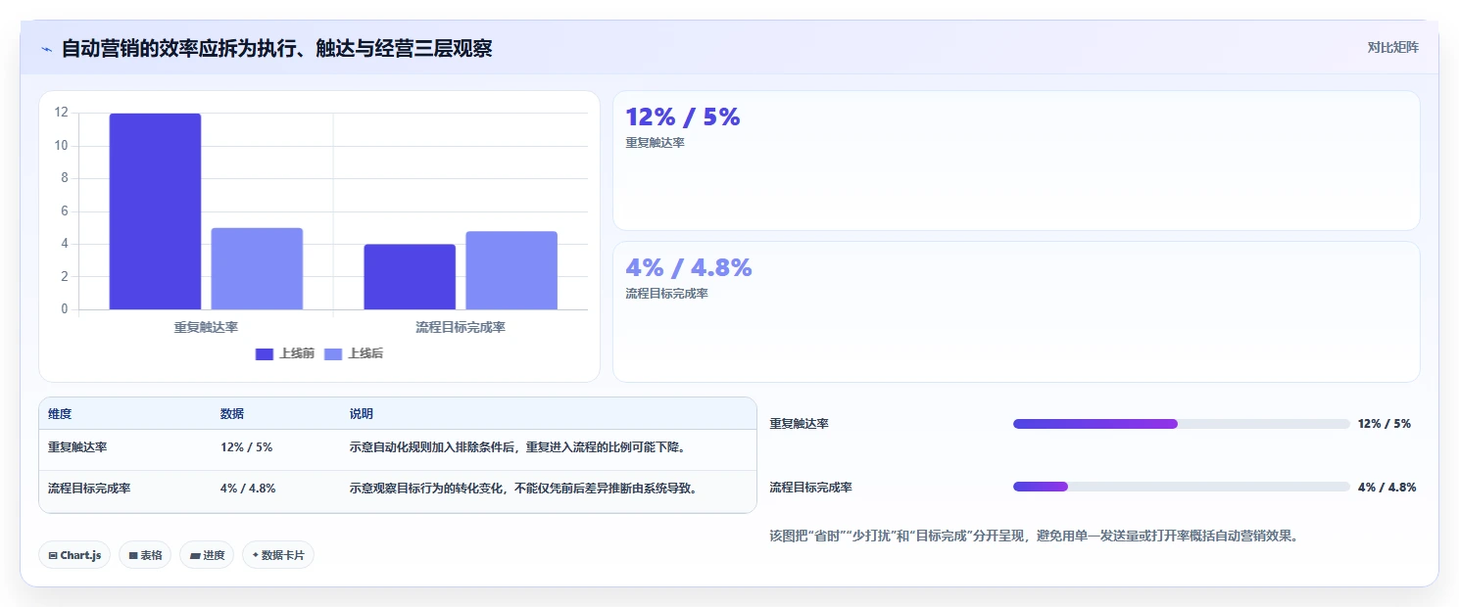Click the 维度 table column header
The height and width of the screenshot is (607, 1459).
click(x=60, y=414)
